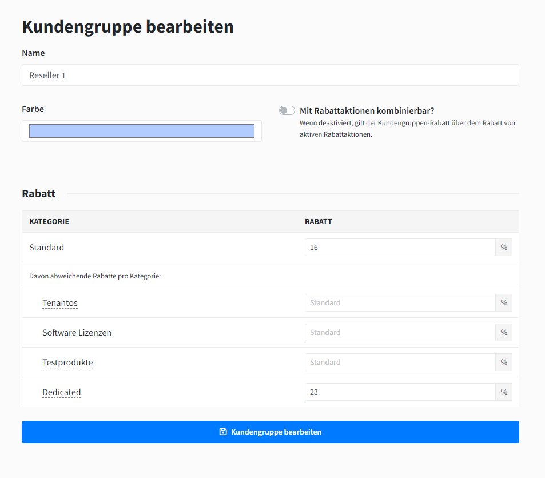Image resolution: width=545 pixels, height=478 pixels.
Task: Click the percent sign beside Standard discount
Action: coord(503,248)
